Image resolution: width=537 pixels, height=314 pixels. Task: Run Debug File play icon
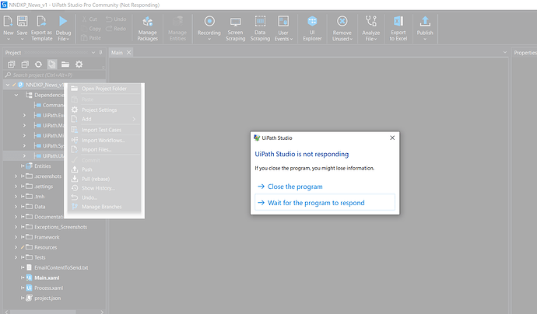pos(63,21)
